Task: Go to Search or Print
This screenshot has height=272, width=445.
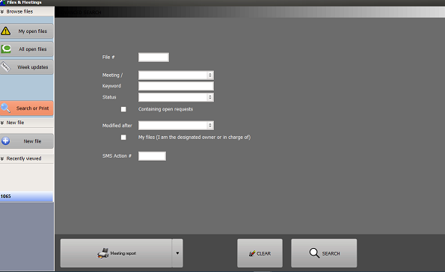Action: coord(27,108)
